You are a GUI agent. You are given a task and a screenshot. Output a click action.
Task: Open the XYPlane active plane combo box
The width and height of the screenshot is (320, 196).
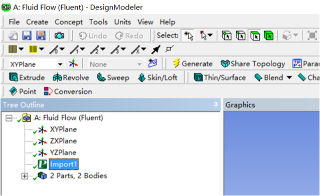click(36, 64)
